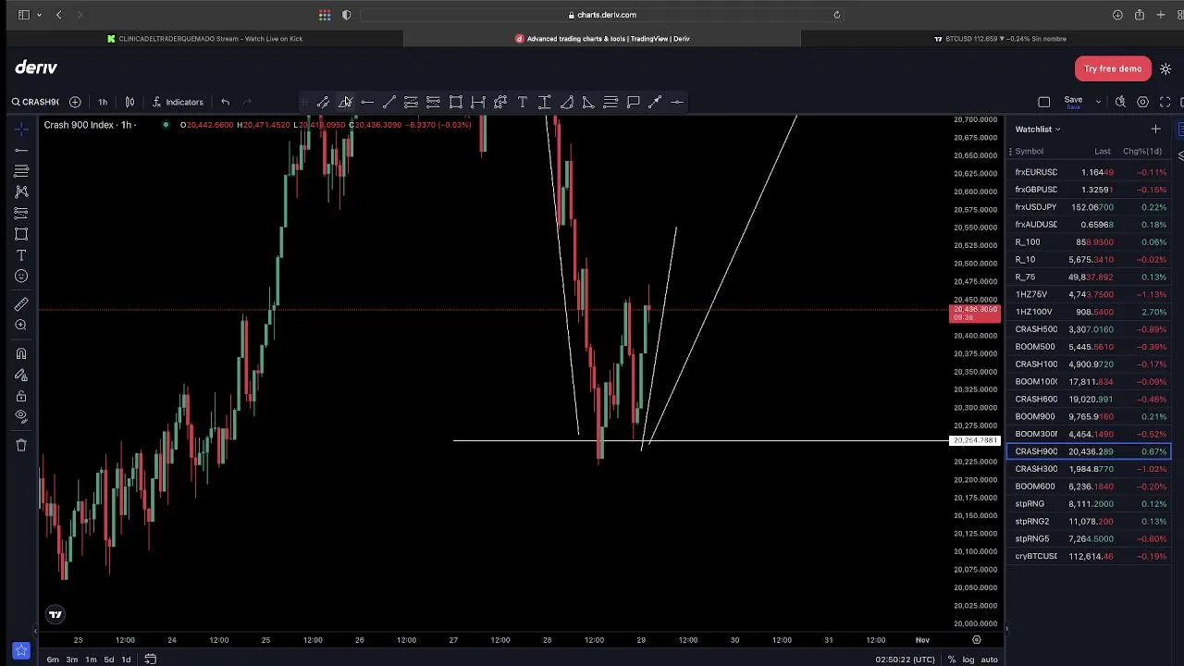This screenshot has height=666, width=1184.
Task: Expand the Watchlist dropdown
Action: [1038, 129]
